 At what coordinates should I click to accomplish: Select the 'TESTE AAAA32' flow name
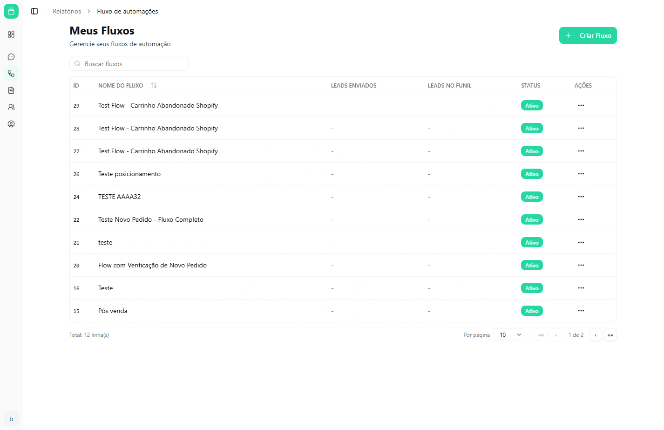pos(119,197)
